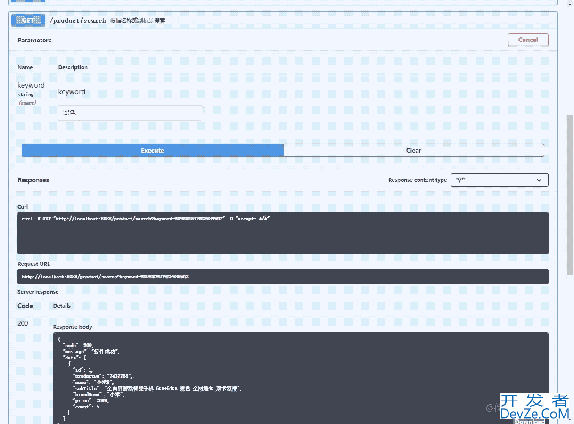Click the Server response label

38,292
